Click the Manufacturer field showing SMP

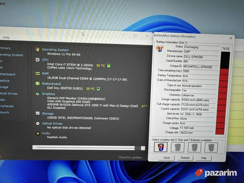tap(201, 52)
